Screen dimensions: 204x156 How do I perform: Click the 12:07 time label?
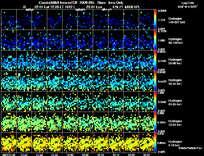tap(85, 155)
